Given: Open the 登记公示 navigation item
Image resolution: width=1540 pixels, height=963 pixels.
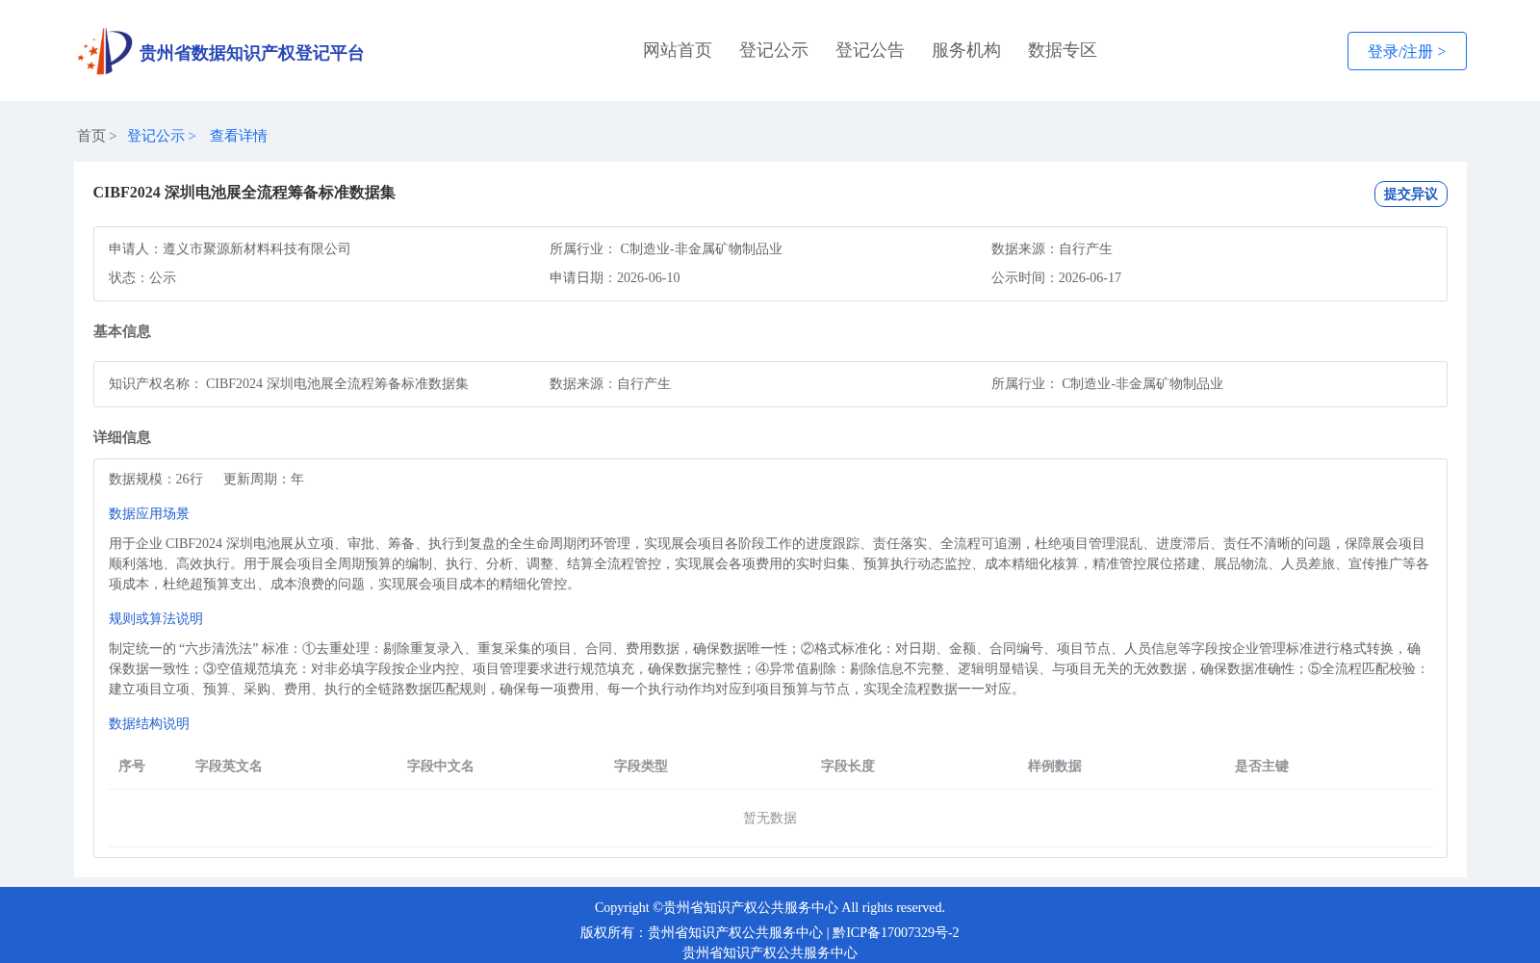Looking at the screenshot, I should coord(774,50).
